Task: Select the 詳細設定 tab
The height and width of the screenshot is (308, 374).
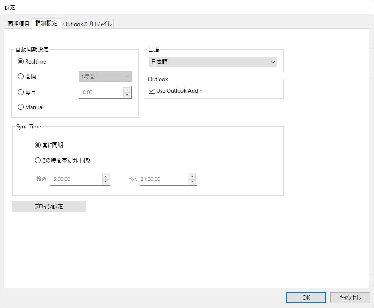Action: 46,23
